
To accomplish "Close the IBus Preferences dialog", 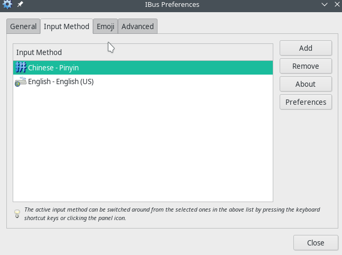I will tap(316, 242).
